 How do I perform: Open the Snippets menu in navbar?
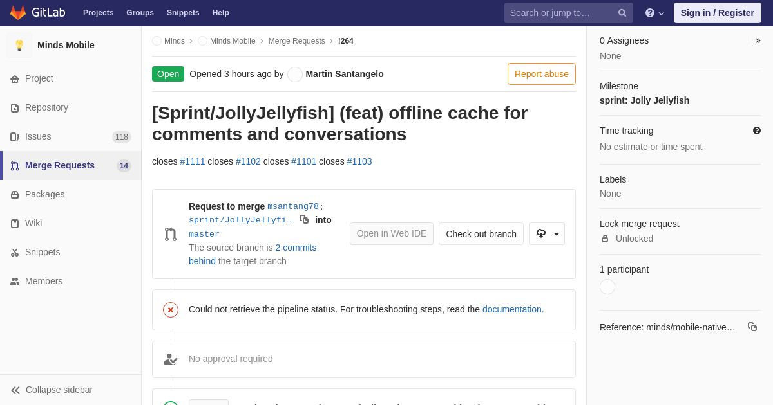pyautogui.click(x=183, y=13)
